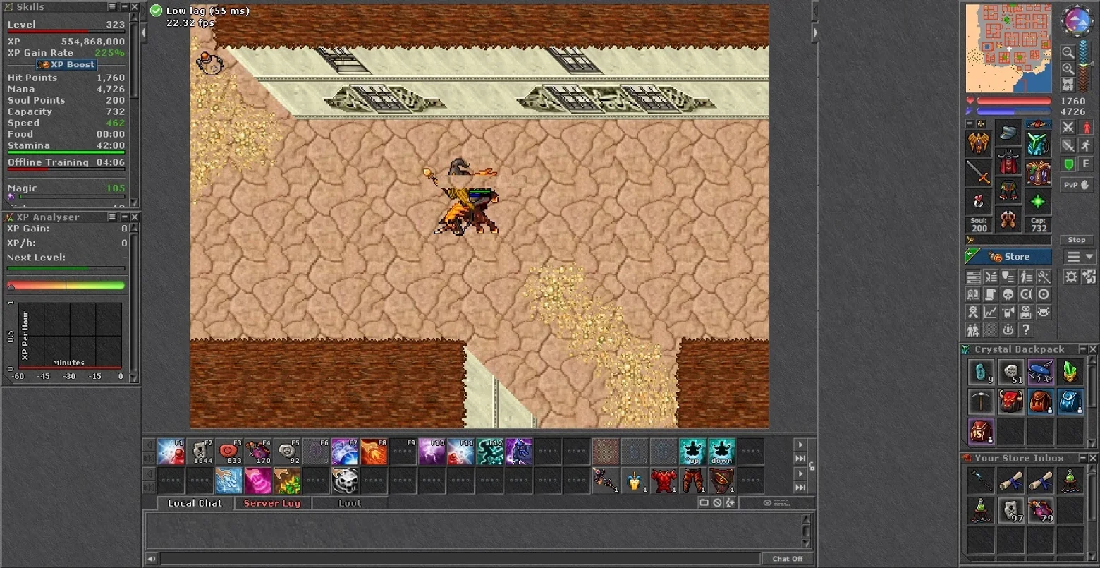The height and width of the screenshot is (568, 1100).
Task: Equip the wand from the action bar
Action: tap(606, 481)
